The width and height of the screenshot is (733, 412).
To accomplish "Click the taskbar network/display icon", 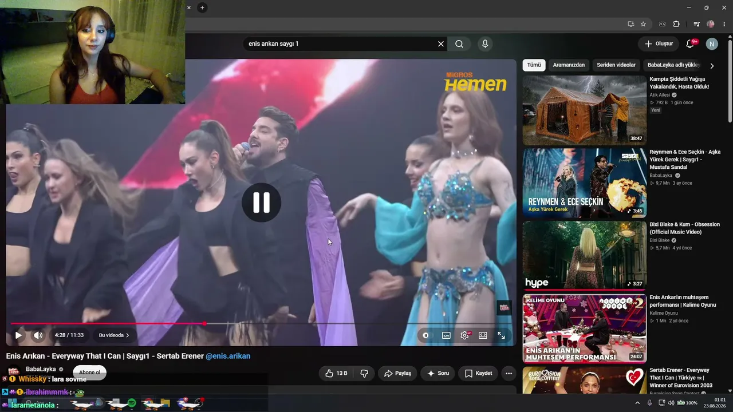I will pos(661,403).
